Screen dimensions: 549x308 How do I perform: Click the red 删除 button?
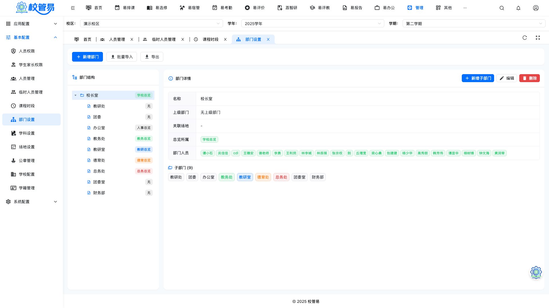click(x=530, y=78)
